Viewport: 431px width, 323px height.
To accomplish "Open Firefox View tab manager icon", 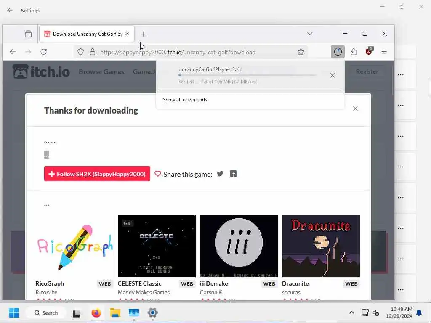I will (x=28, y=34).
